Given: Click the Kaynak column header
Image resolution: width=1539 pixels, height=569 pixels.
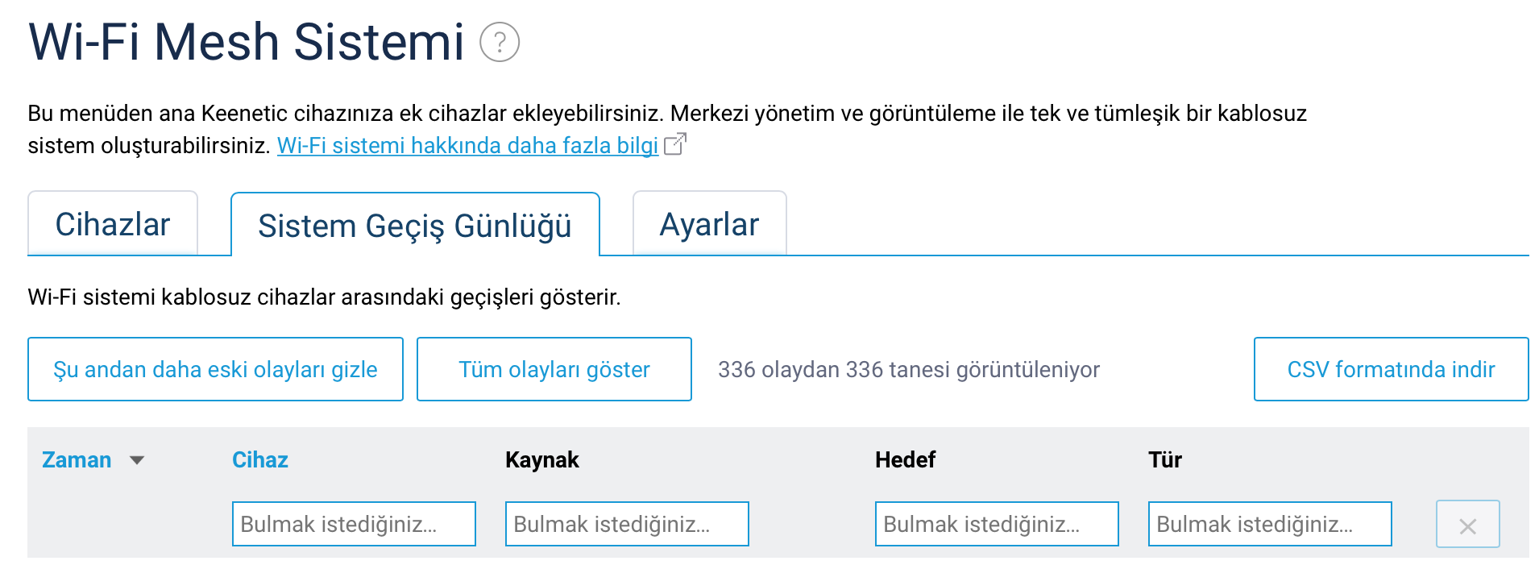Looking at the screenshot, I should tap(541, 459).
